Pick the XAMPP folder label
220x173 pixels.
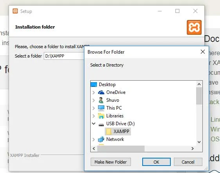point(122,132)
